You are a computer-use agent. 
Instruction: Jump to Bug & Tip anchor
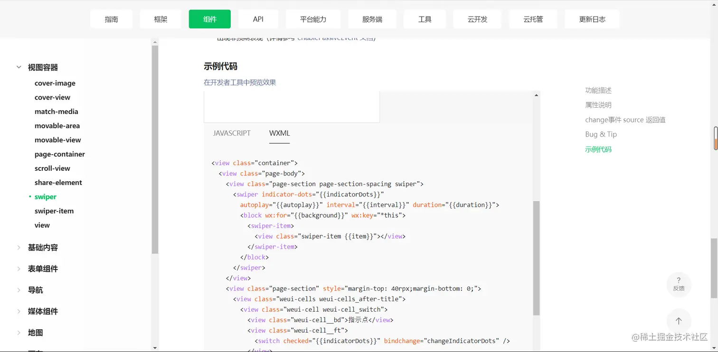(x=601, y=134)
